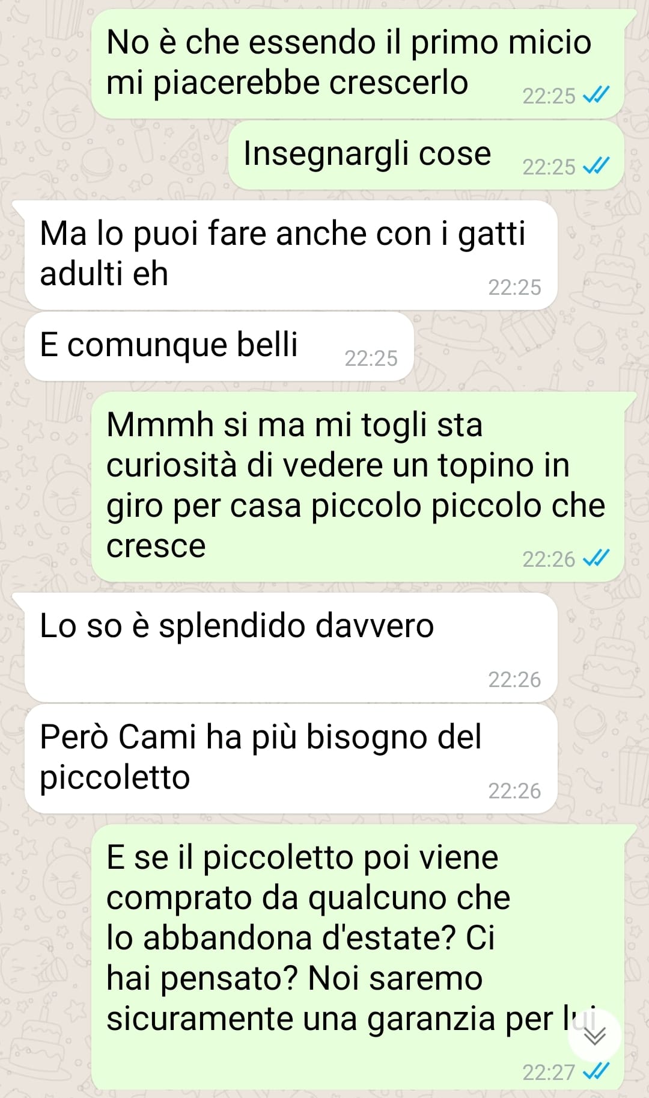The width and height of the screenshot is (649, 1098).
Task: Click the 22:26 timestamp on the 'Però Cami' message
Action: coord(514,791)
